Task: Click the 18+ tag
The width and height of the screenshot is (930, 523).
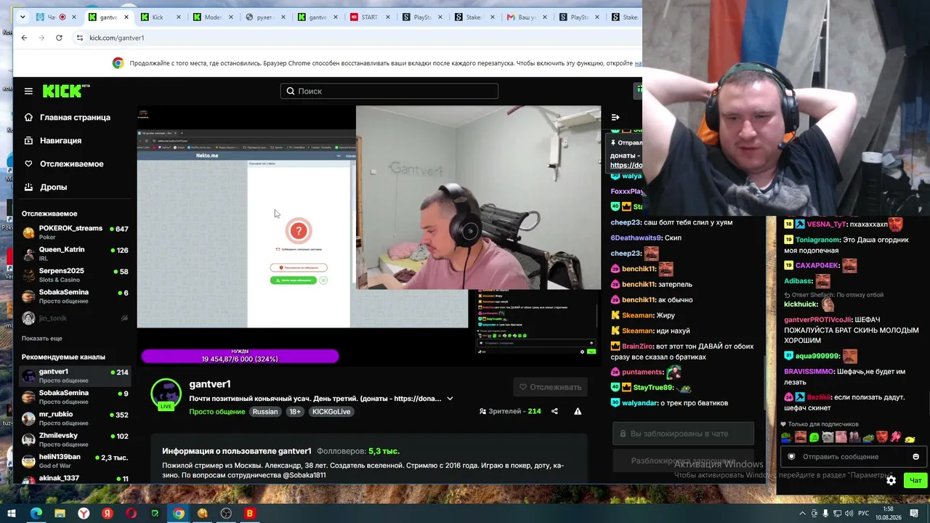Action: click(294, 412)
